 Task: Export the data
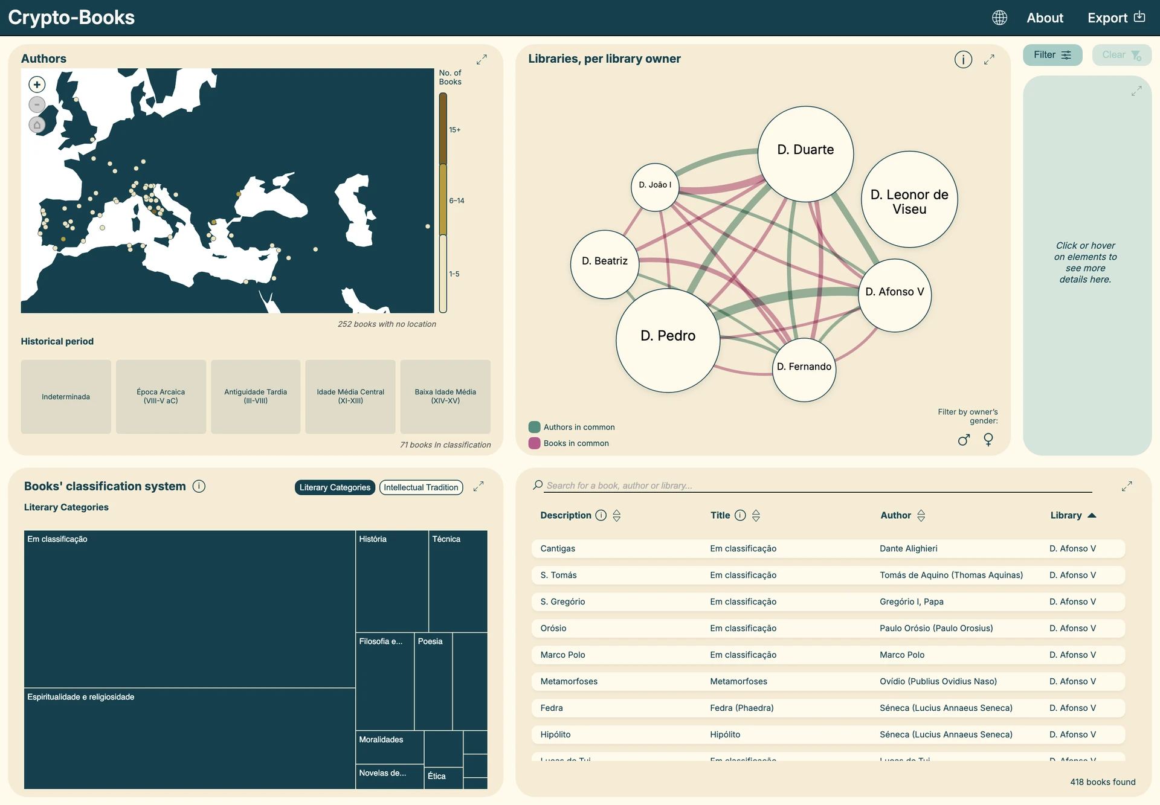pos(1116,18)
